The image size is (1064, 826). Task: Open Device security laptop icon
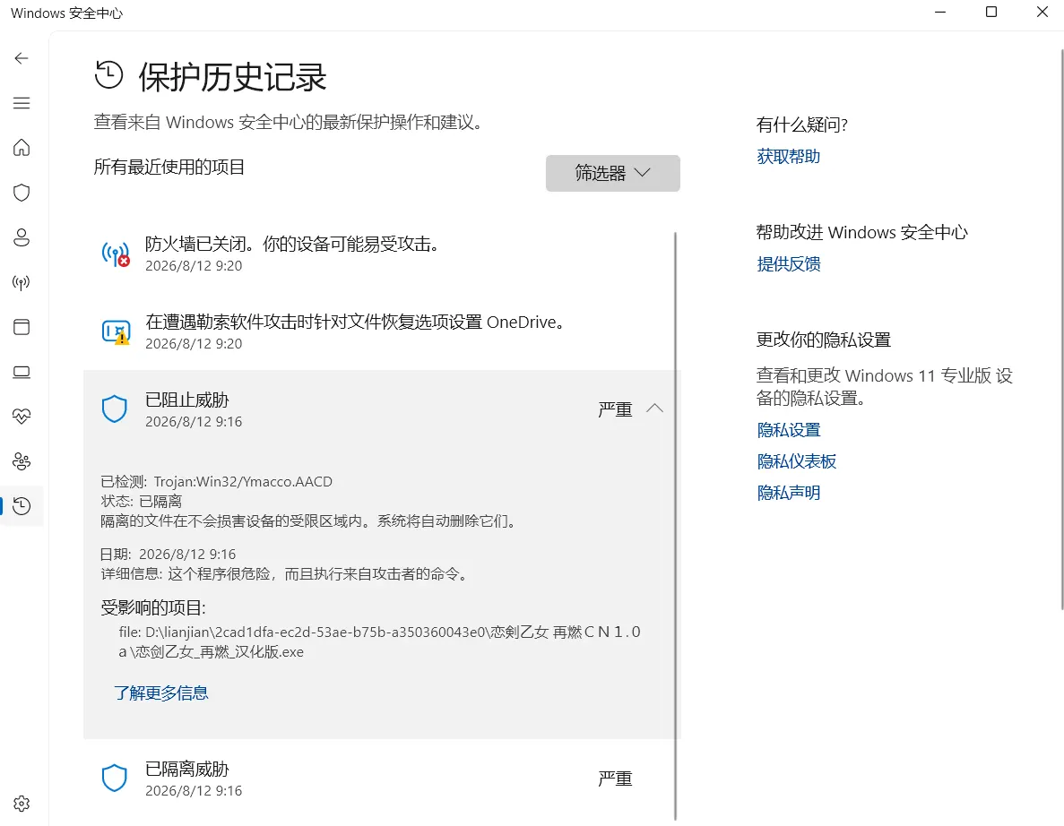pyautogui.click(x=21, y=372)
